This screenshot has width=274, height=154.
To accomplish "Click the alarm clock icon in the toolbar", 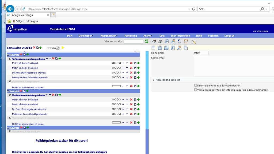I will click(186, 41).
